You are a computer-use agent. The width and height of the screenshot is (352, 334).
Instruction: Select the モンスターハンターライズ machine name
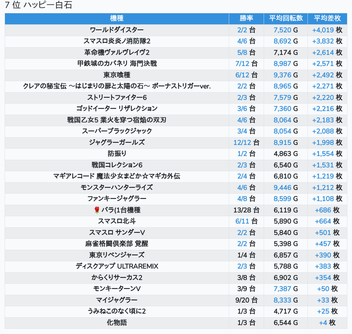pyautogui.click(x=117, y=188)
